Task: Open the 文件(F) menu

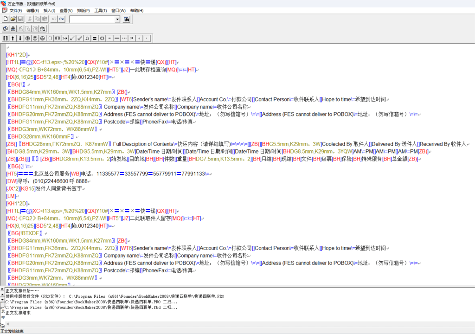Action: 16,11
